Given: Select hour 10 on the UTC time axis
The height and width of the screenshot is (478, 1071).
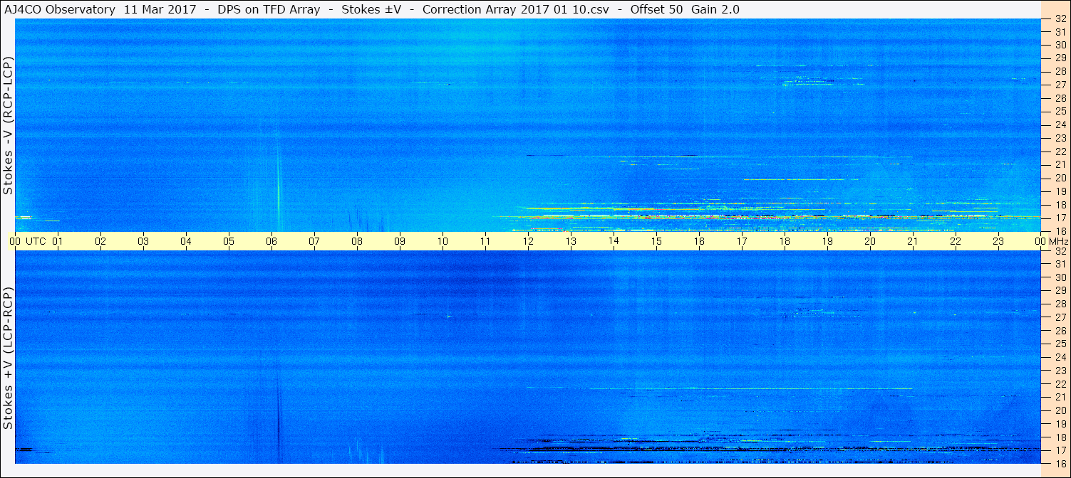Looking at the screenshot, I should pyautogui.click(x=443, y=241).
